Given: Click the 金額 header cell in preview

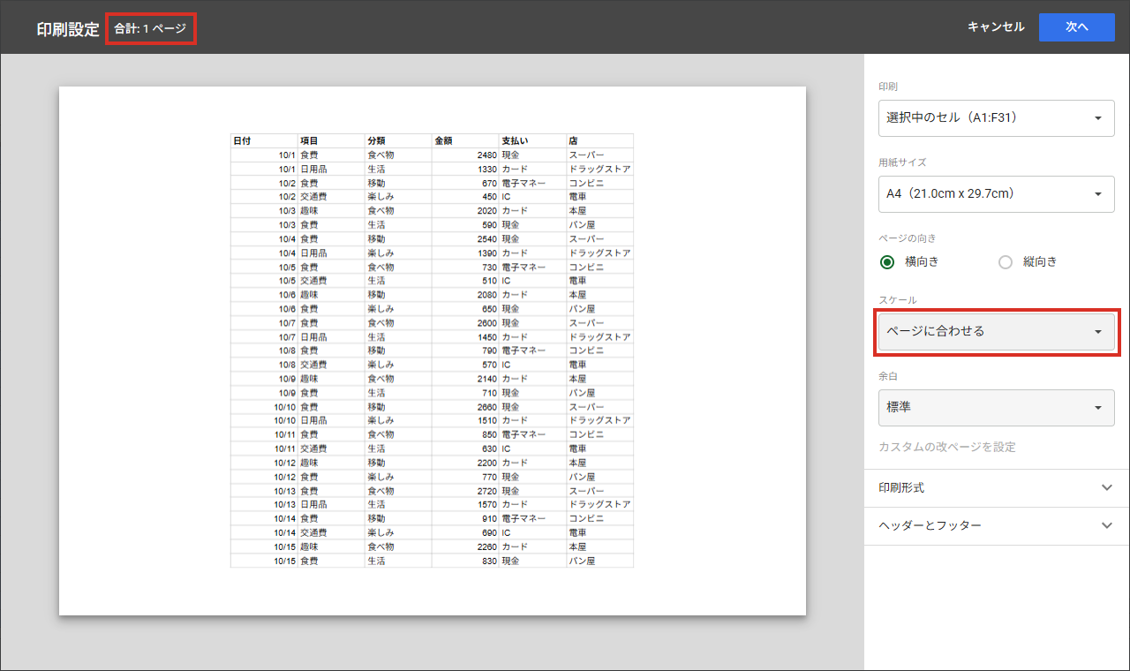Looking at the screenshot, I should point(465,140).
